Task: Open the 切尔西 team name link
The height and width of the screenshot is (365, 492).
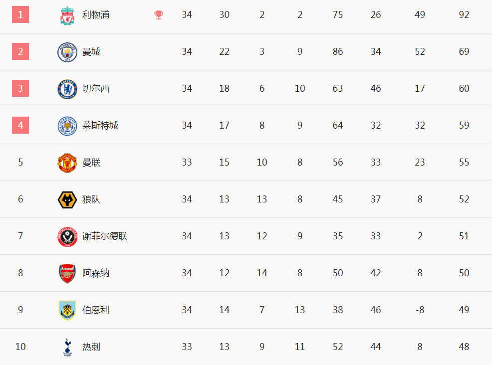Action: coord(96,89)
